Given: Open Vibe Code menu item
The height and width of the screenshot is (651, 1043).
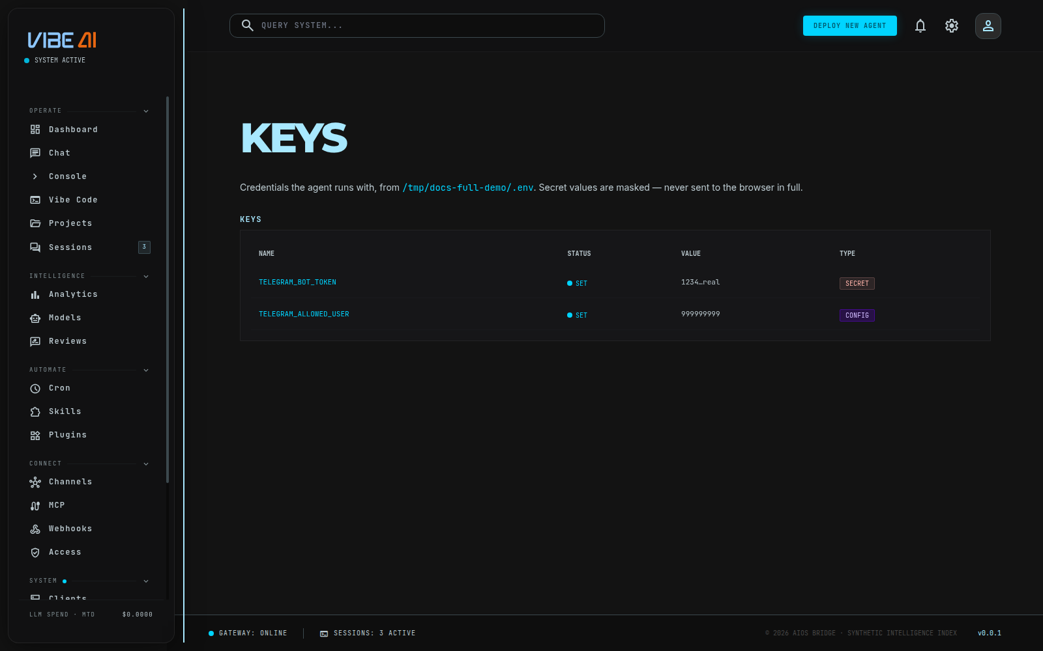Looking at the screenshot, I should [90, 200].
